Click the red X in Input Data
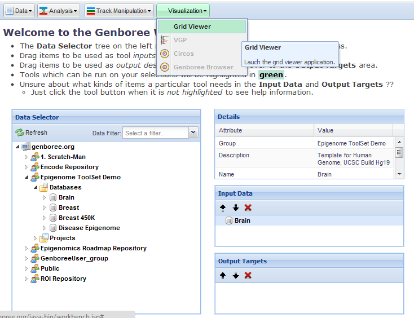Screen dimensions: 414x318 pyautogui.click(x=248, y=208)
